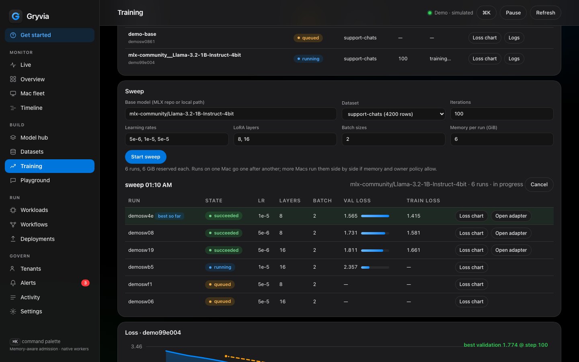
Task: Click the Learning rates input field
Action: [x=177, y=139]
